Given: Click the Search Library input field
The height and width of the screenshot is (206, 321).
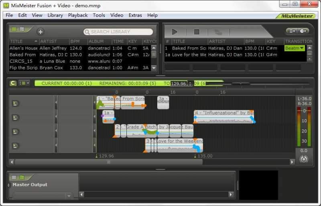Looking at the screenshot, I should click(118, 32).
